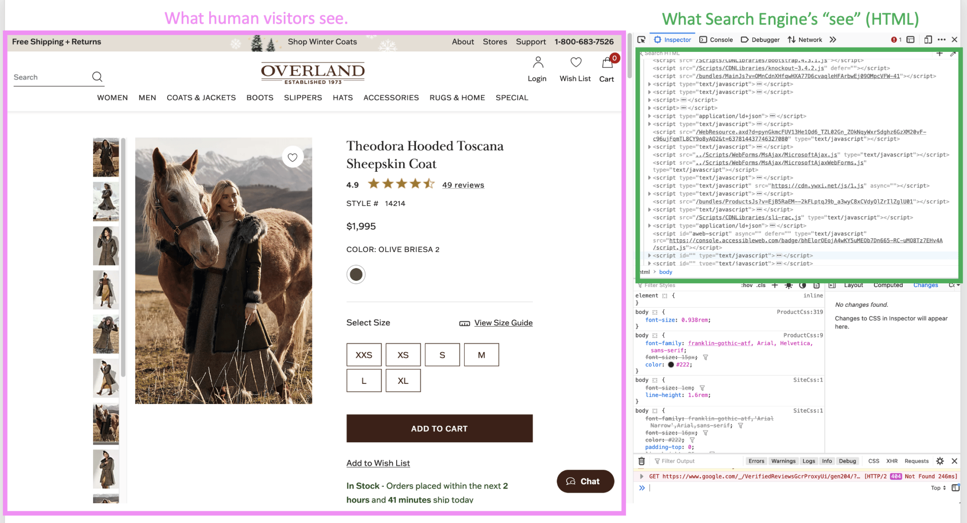Click the Wish List heart icon in header
967x523 pixels.
pyautogui.click(x=576, y=62)
